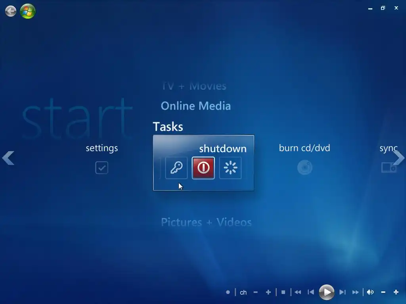Open the green Windows Media Center logo
The width and height of the screenshot is (406, 304).
coord(28,11)
